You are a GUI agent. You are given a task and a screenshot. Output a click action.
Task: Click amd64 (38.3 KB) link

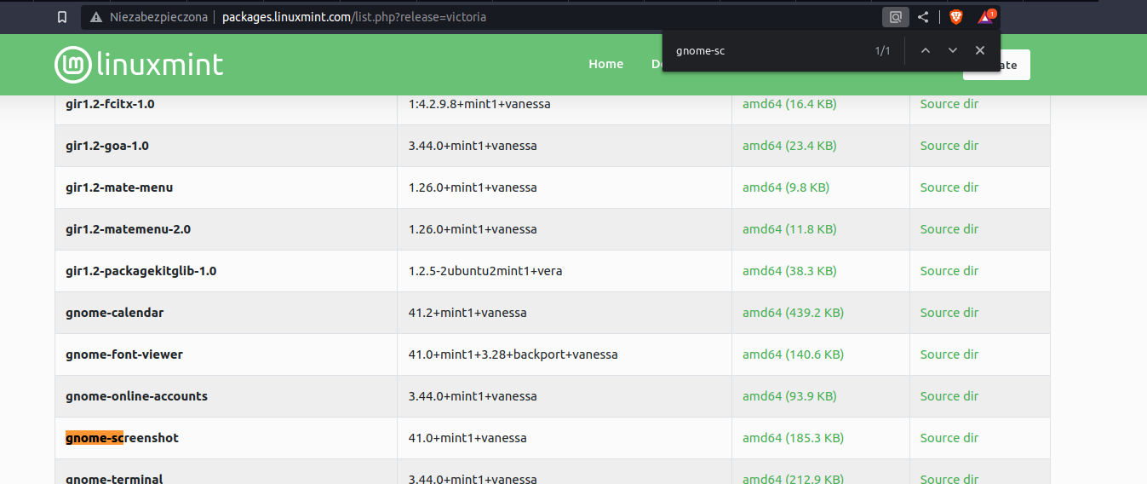(x=789, y=271)
